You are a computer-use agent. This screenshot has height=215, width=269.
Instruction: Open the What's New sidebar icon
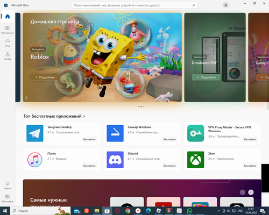coord(8,185)
